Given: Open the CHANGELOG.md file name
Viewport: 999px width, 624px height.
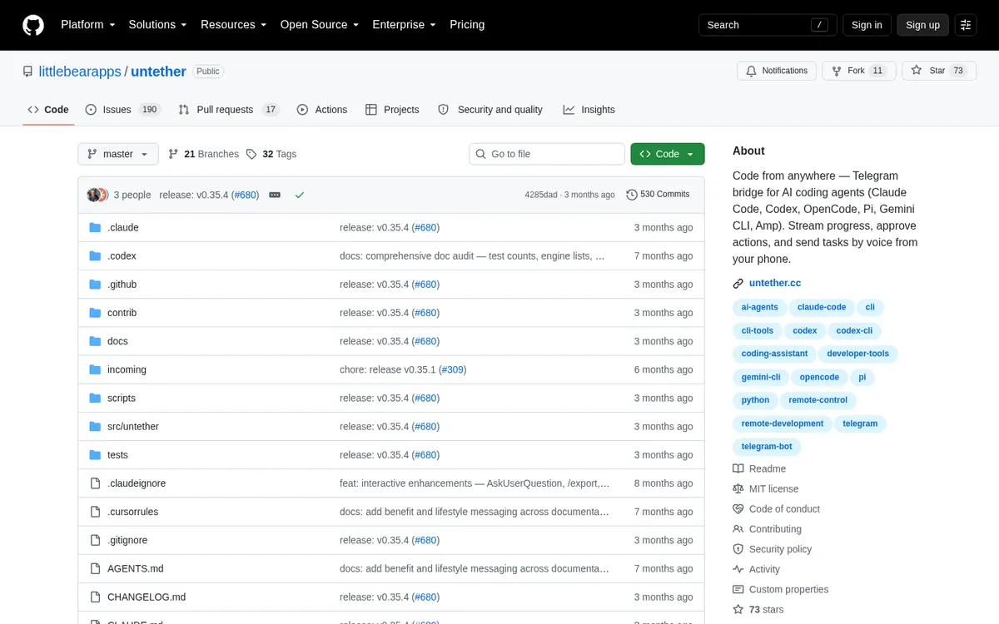Looking at the screenshot, I should 147,597.
